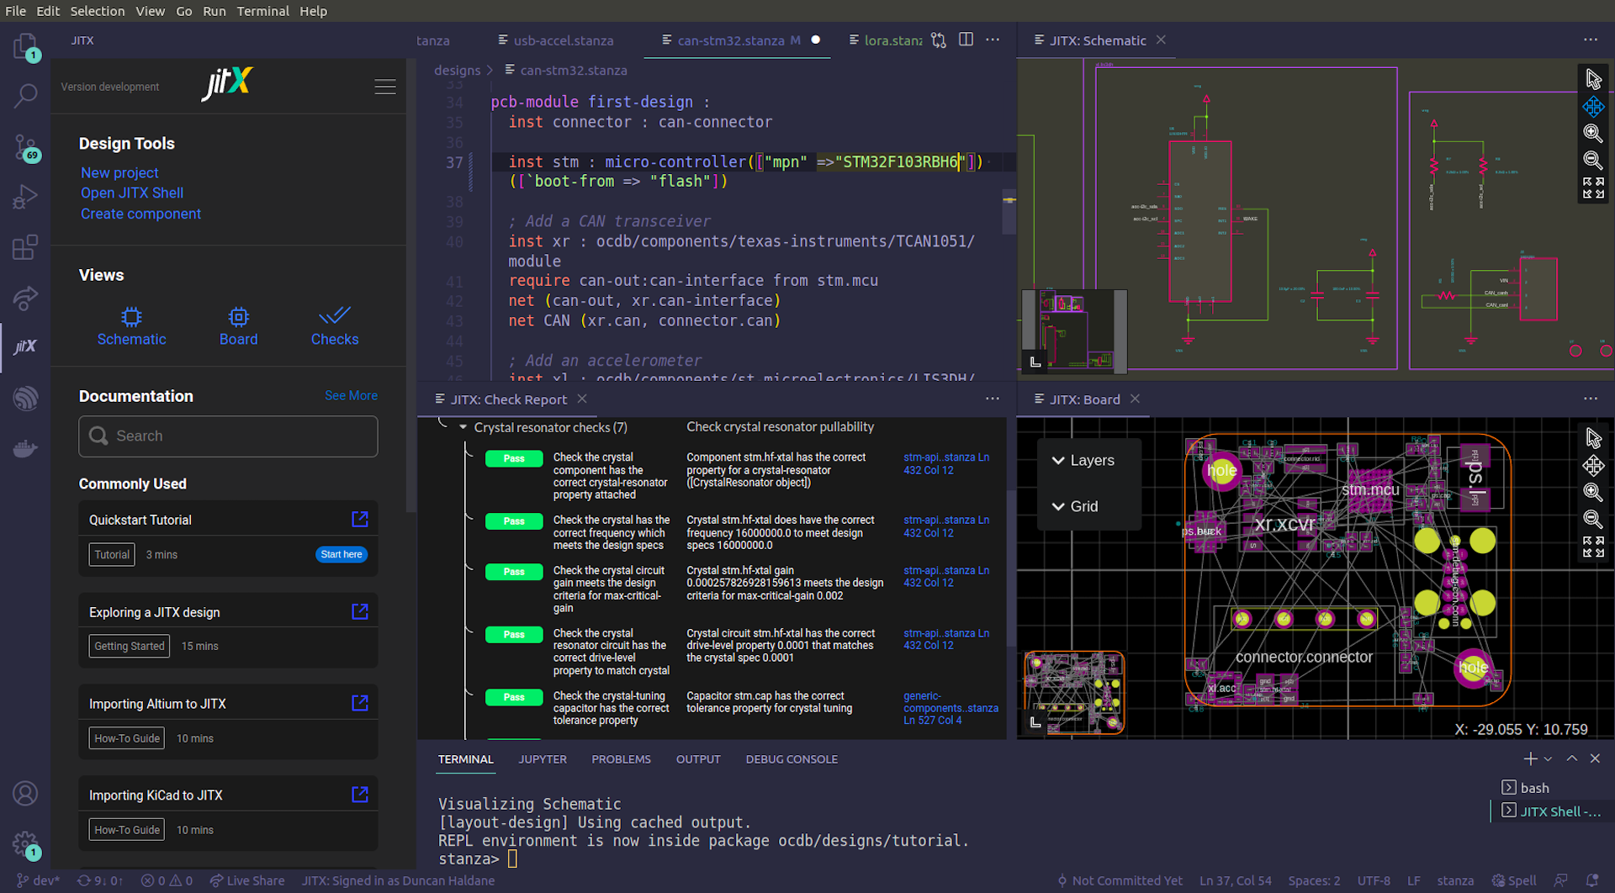This screenshot has height=893, width=1615.
Task: Open Importing Altium to JITX link icon
Action: point(360,703)
